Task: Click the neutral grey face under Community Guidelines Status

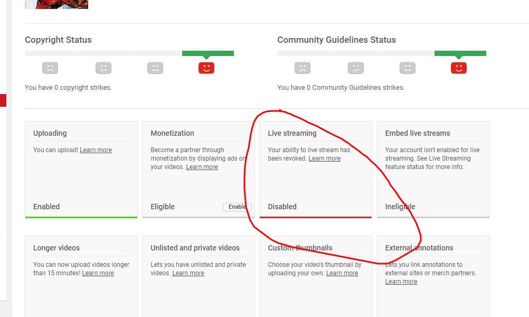Action: (x=408, y=68)
